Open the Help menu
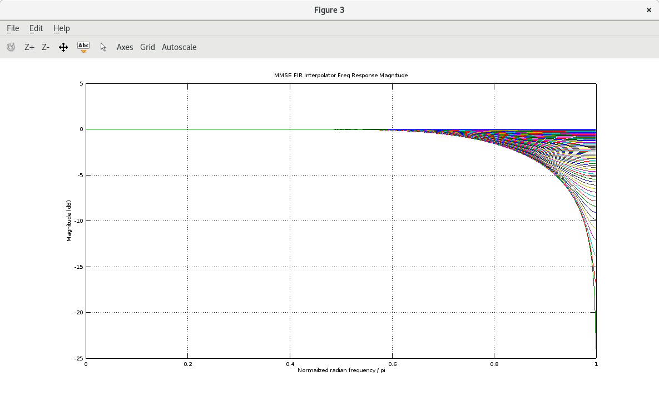Image resolution: width=659 pixels, height=396 pixels. 61,28
